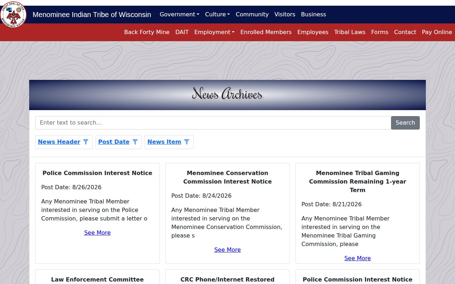Screen dimensions: 455x284
Task: Click the Post Date filter funnel icon
Action: 135,142
